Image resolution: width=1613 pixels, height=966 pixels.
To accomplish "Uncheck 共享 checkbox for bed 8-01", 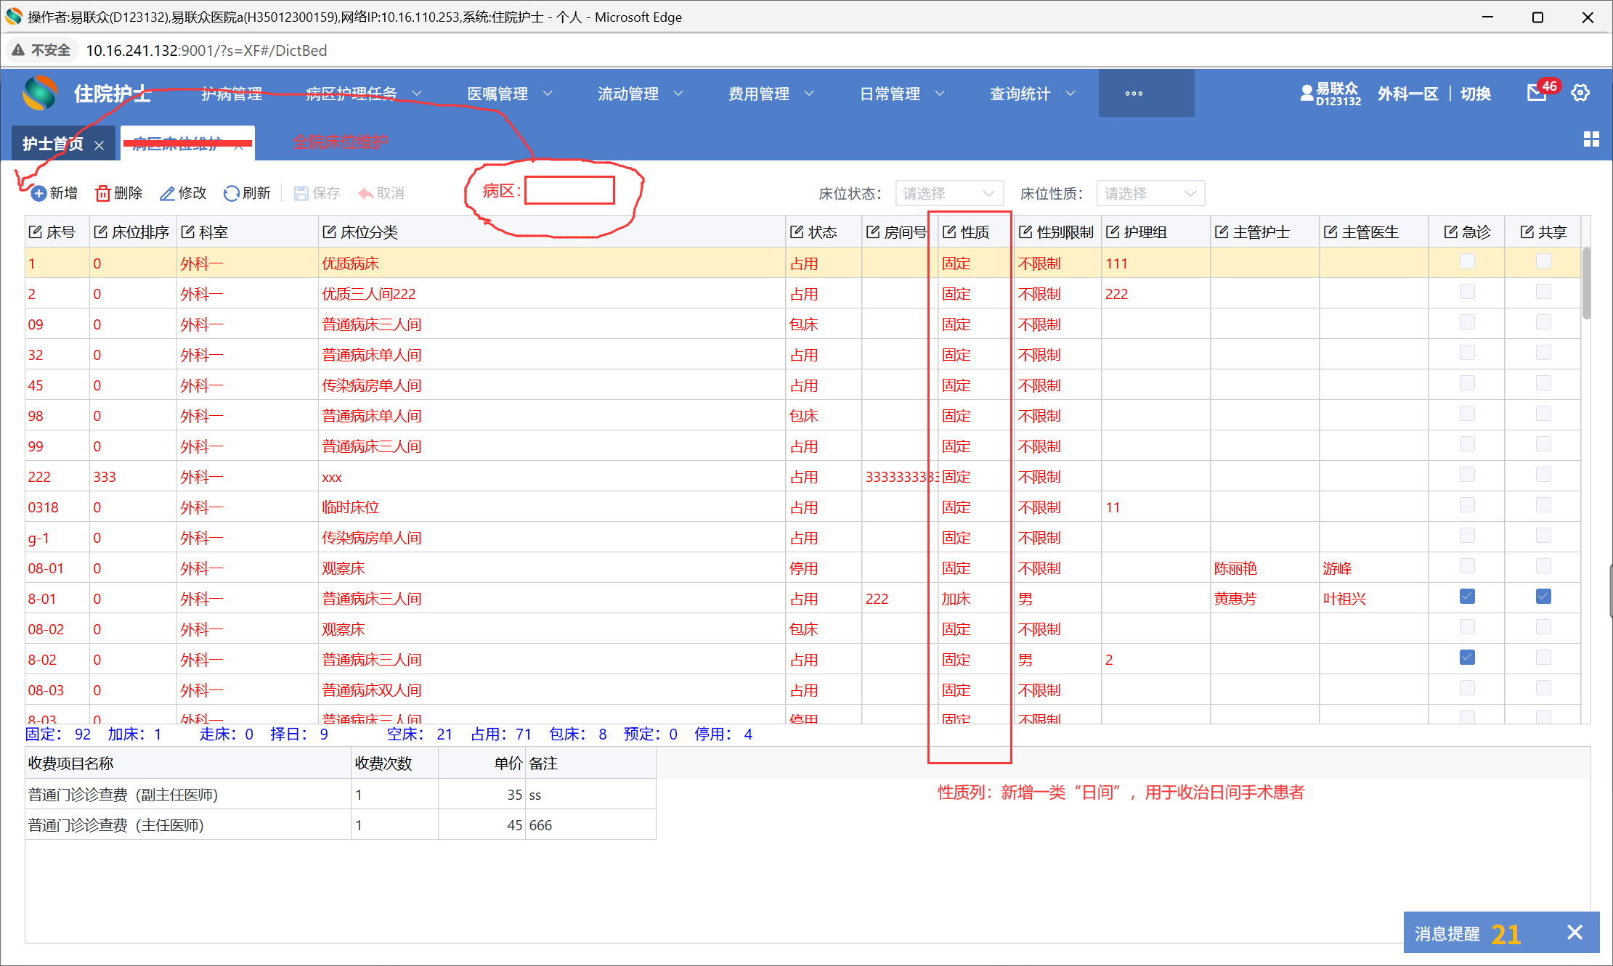I will pyautogui.click(x=1543, y=597).
